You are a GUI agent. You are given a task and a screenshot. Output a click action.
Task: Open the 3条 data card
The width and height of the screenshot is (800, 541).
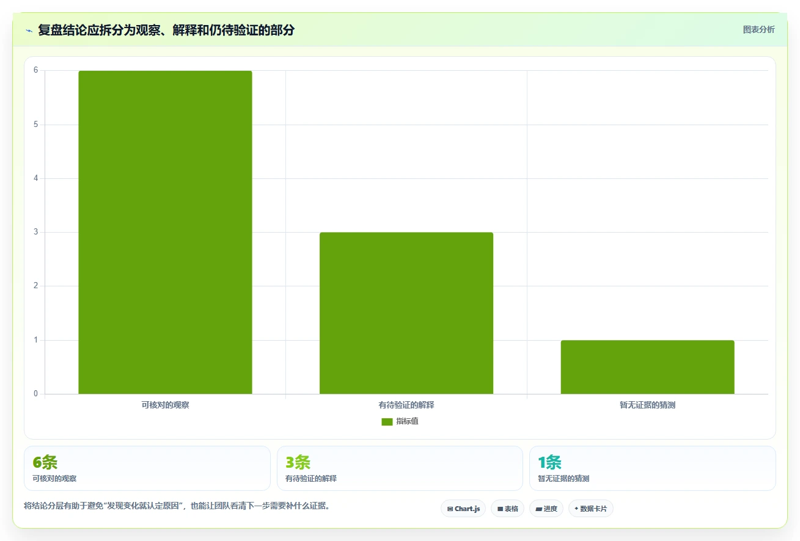click(x=400, y=468)
